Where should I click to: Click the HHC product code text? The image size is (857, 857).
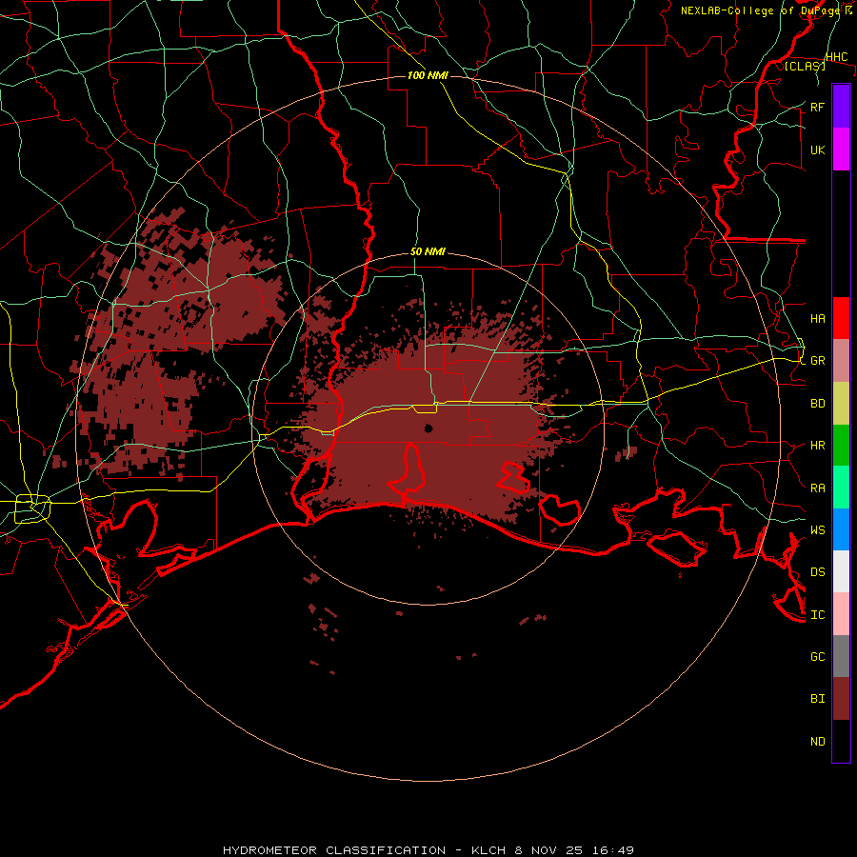(836, 57)
